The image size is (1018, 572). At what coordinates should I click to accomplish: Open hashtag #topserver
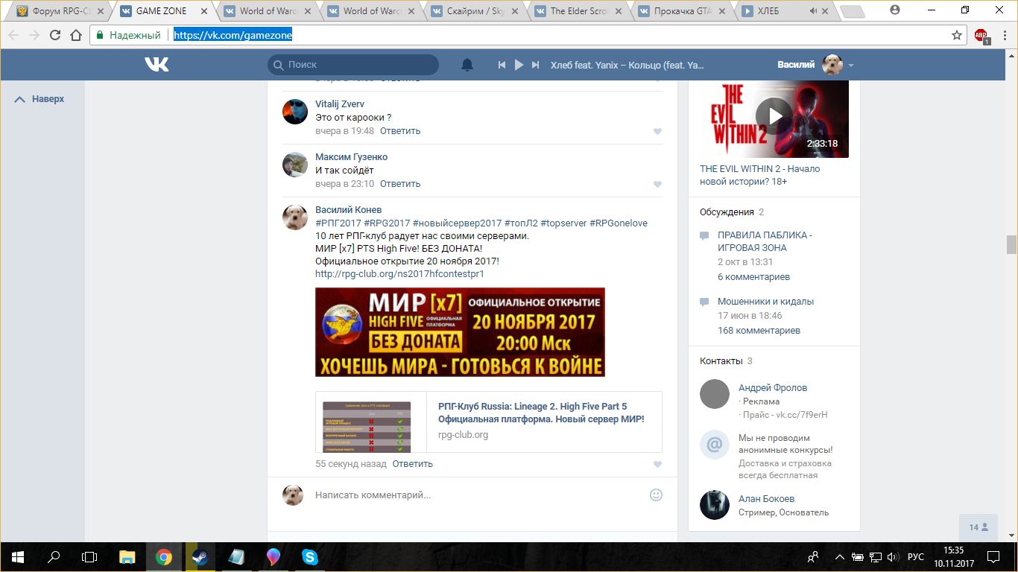click(x=563, y=223)
